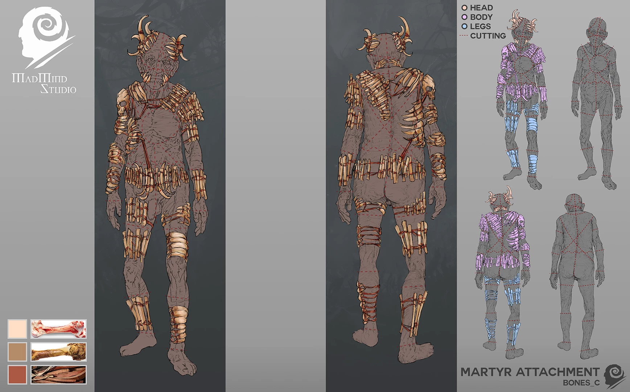
Task: Select the pale bone color swatch
Action: 17,329
